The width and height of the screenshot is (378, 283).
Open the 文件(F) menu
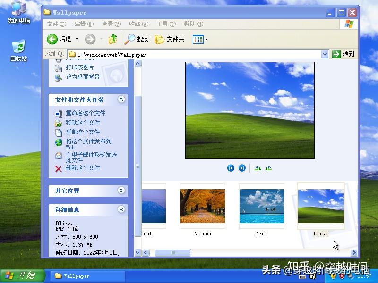(56, 24)
